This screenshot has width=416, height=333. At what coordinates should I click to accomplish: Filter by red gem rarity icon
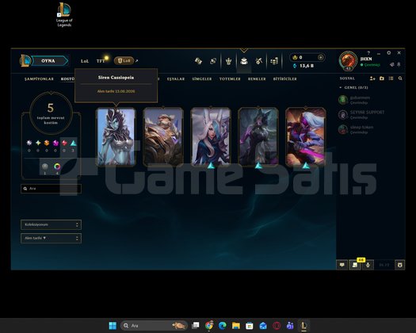pyautogui.click(x=64, y=143)
